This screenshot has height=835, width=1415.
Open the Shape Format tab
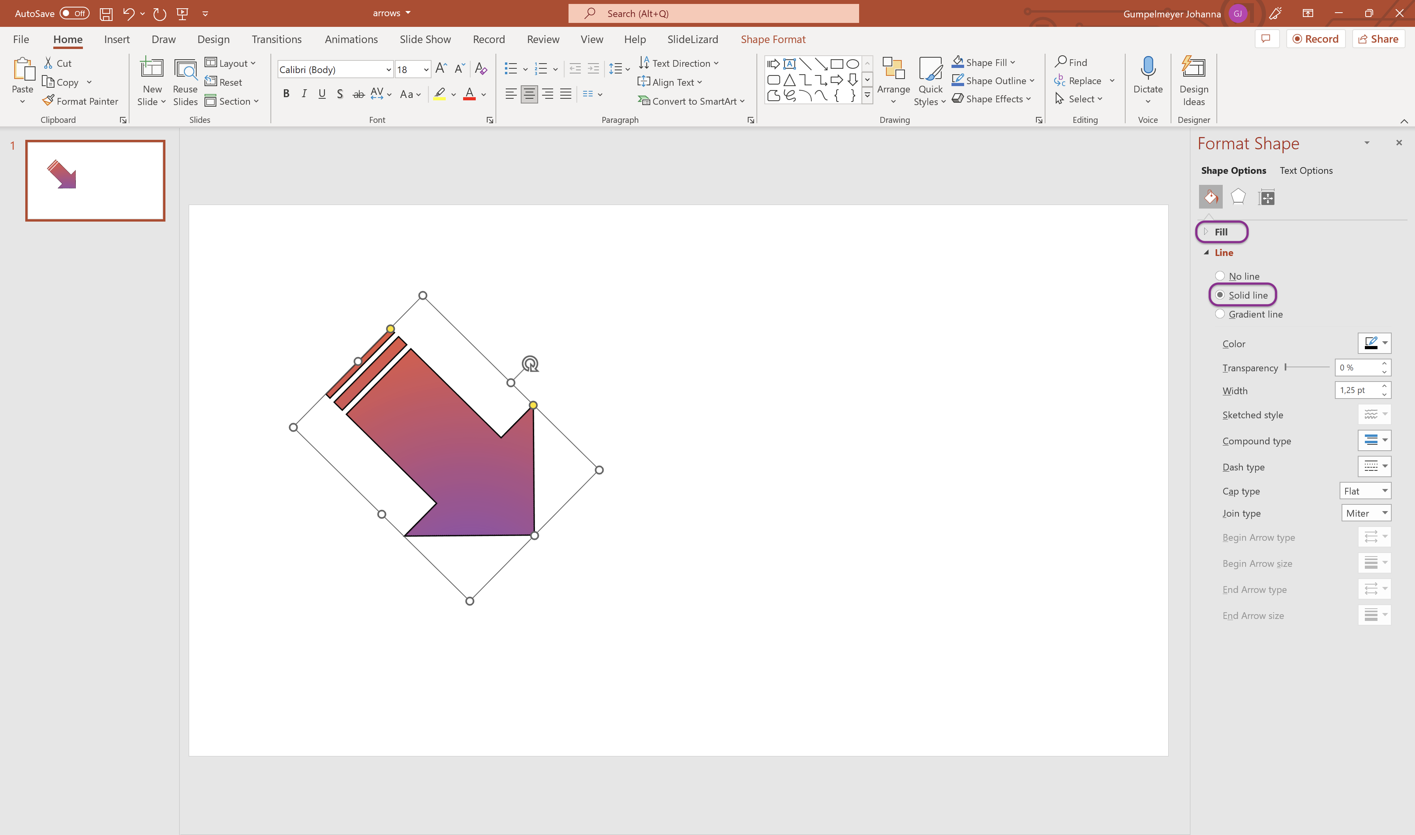click(774, 39)
